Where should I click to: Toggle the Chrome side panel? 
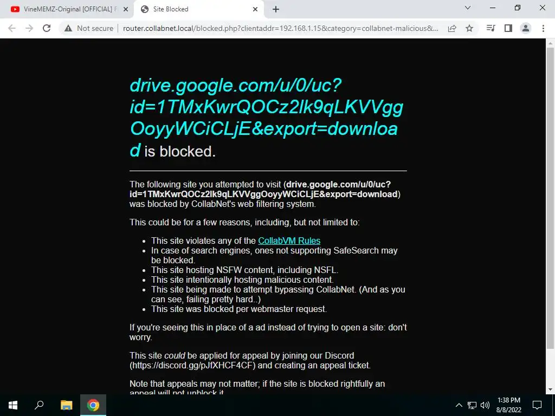(x=508, y=28)
